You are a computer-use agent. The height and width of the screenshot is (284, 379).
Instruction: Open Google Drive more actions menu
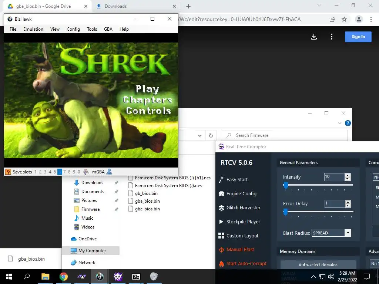click(332, 37)
